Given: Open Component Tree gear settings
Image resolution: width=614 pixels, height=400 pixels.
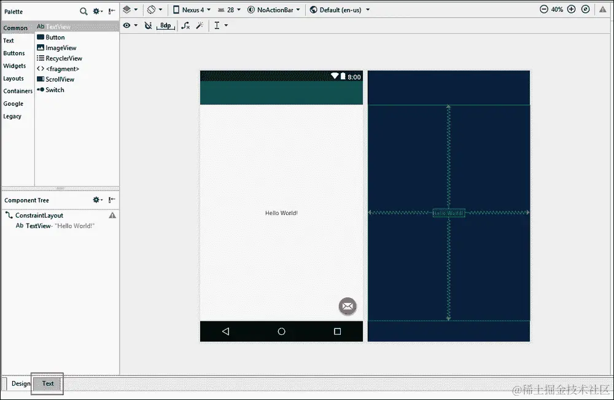Looking at the screenshot, I should 98,200.
